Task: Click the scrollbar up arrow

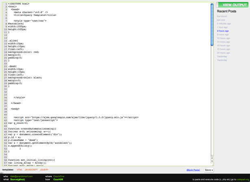Action: click(x=212, y=158)
